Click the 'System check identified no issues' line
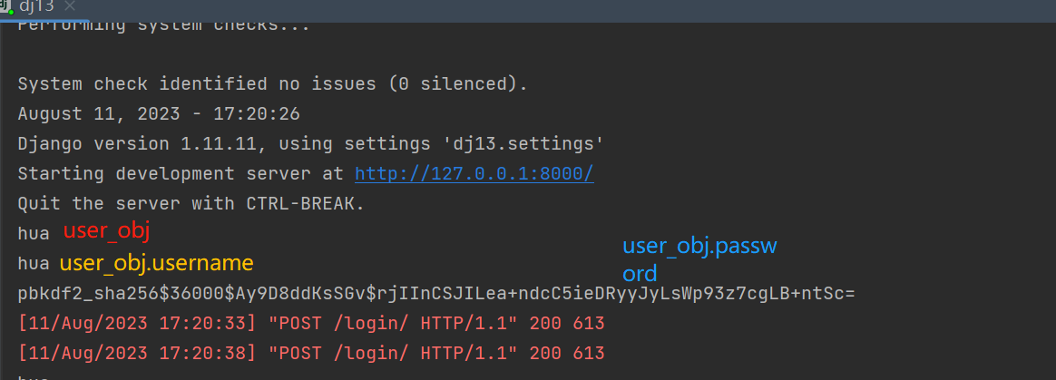Image resolution: width=1056 pixels, height=380 pixels. (272, 84)
